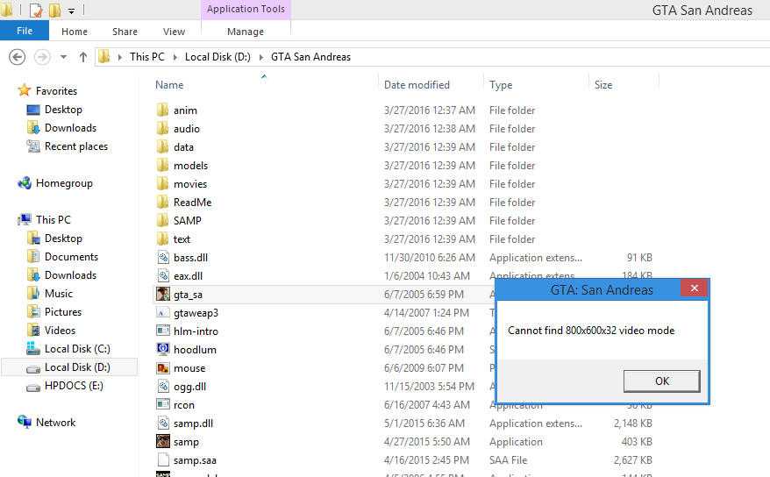The height and width of the screenshot is (477, 770).
Task: Select Local Disk (C:) in sidebar
Action: tap(76, 349)
